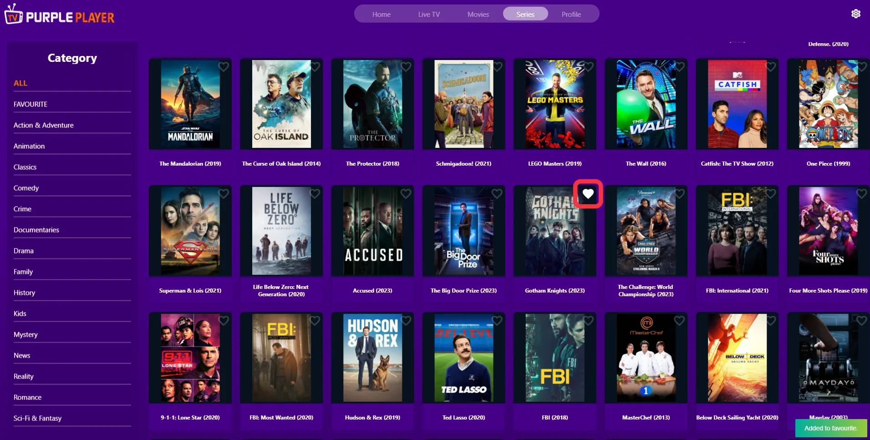This screenshot has width=870, height=440.
Task: Toggle heart on FBI: Most Wanted
Action: tap(315, 321)
